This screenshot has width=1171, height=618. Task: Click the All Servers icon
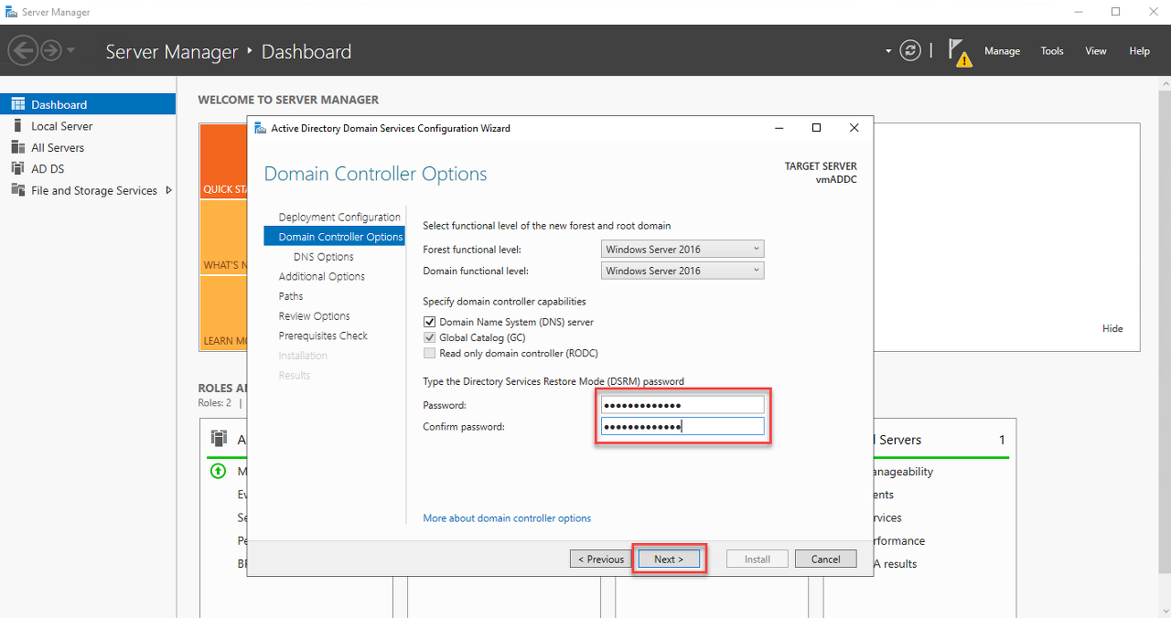tap(17, 147)
